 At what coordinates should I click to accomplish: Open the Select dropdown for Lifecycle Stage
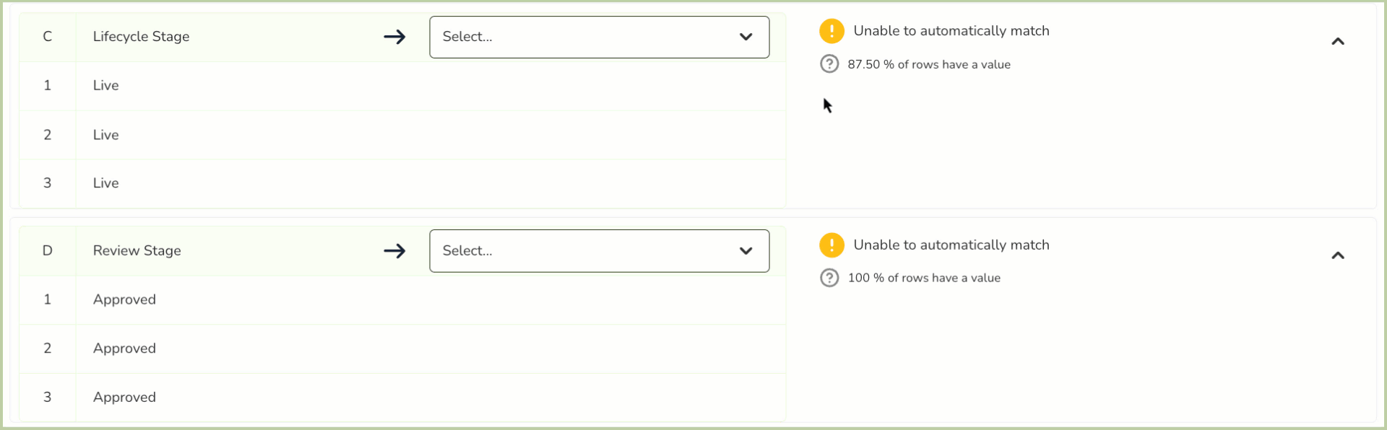click(599, 37)
